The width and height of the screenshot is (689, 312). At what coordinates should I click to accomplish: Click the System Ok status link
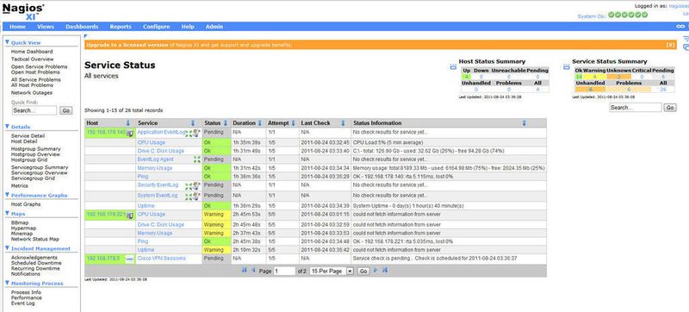tap(591, 16)
